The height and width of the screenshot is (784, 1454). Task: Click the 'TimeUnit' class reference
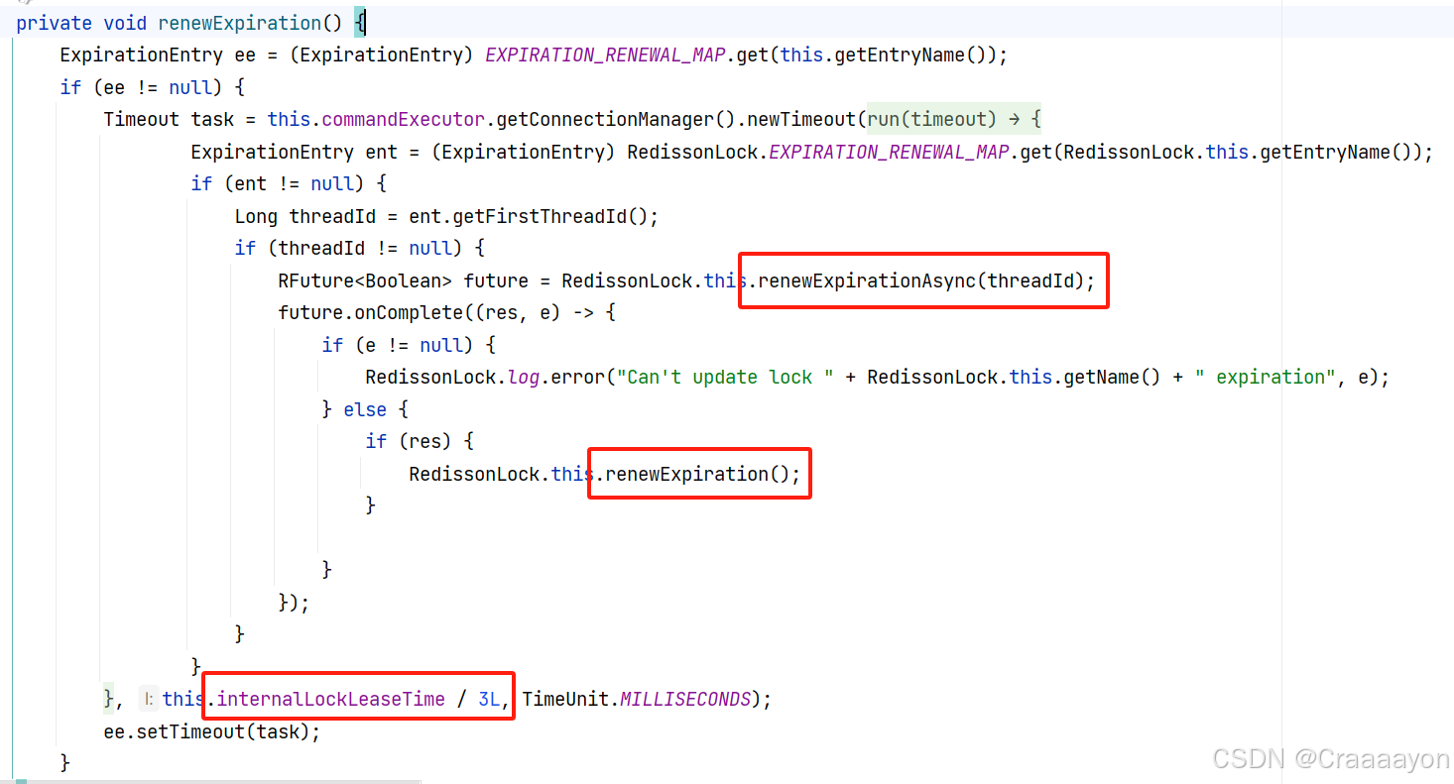[565, 699]
